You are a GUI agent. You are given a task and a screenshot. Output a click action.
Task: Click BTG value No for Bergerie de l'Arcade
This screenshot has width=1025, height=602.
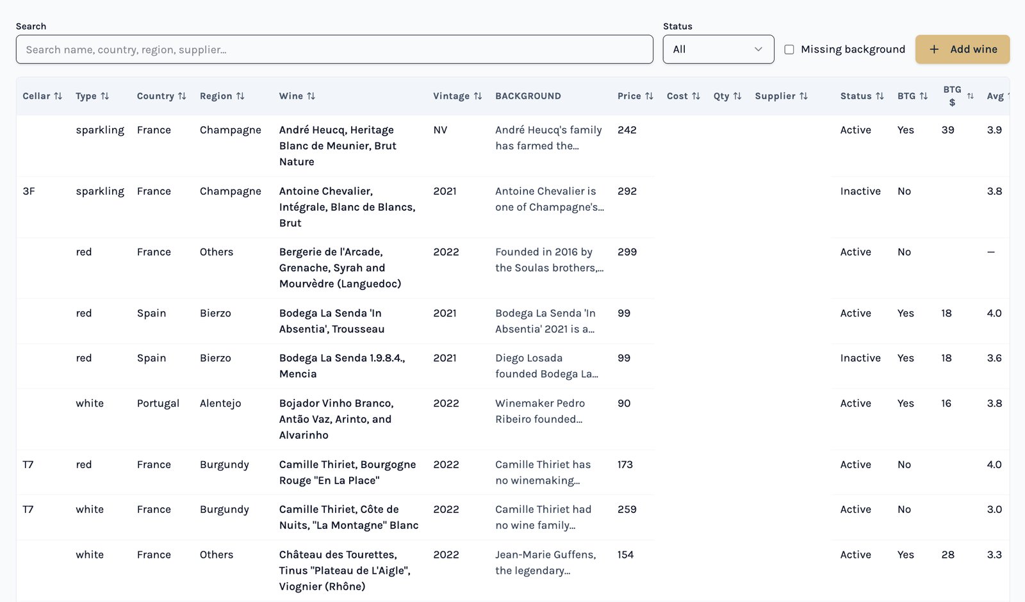coord(904,252)
